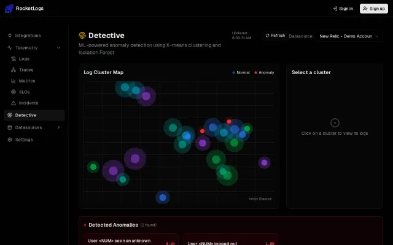The image size is (393, 245).
Task: Select the small green cluster at far left
Action: (93, 167)
